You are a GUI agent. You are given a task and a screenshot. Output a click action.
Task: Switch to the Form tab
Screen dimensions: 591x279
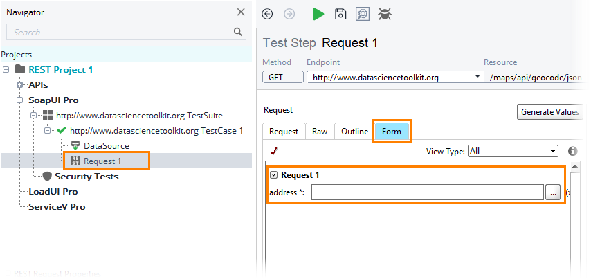pyautogui.click(x=392, y=132)
